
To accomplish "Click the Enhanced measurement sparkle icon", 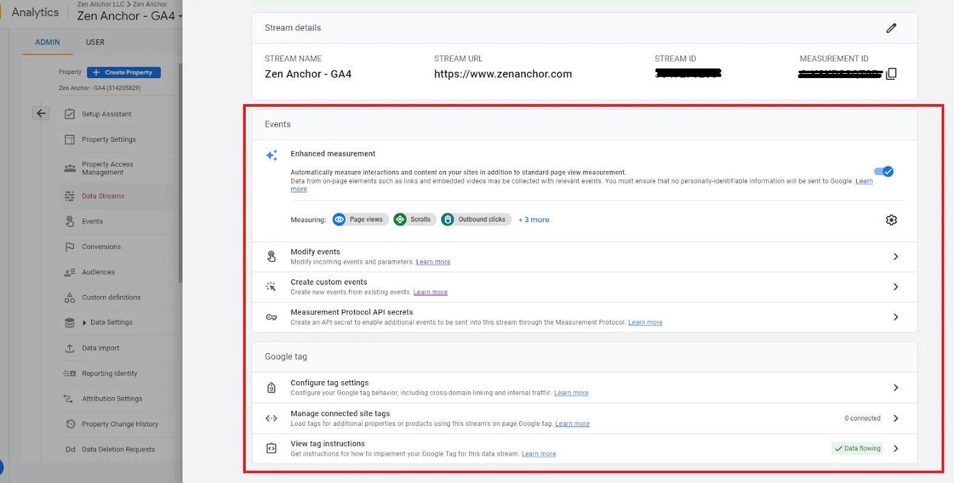I will [271, 155].
